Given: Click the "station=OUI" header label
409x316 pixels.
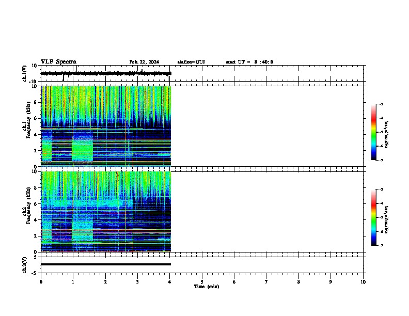Looking at the screenshot, I should 191,62.
